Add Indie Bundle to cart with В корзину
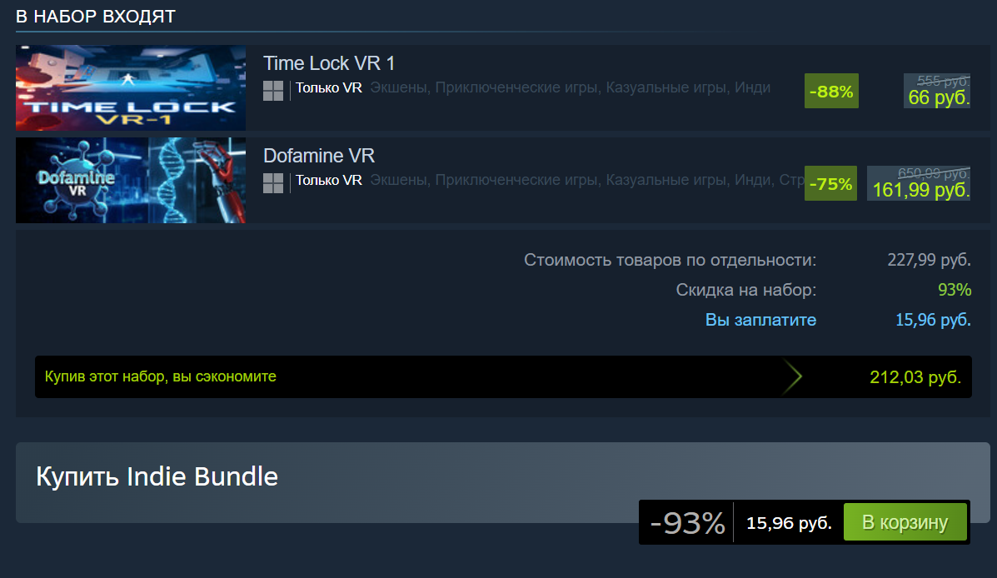 pyautogui.click(x=905, y=522)
